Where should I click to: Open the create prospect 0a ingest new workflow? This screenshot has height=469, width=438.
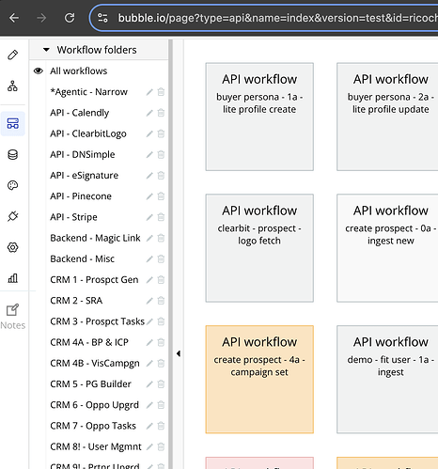tap(387, 248)
